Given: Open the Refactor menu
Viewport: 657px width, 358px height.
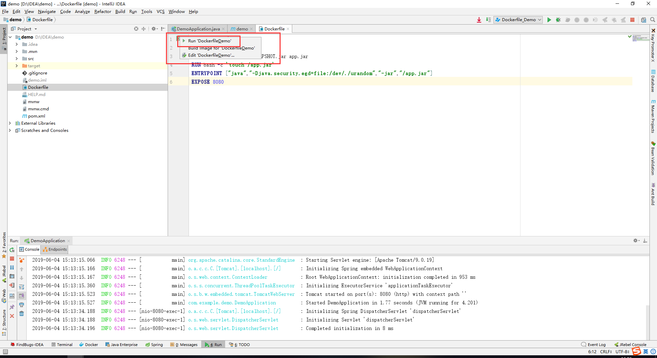Looking at the screenshot, I should tap(103, 12).
